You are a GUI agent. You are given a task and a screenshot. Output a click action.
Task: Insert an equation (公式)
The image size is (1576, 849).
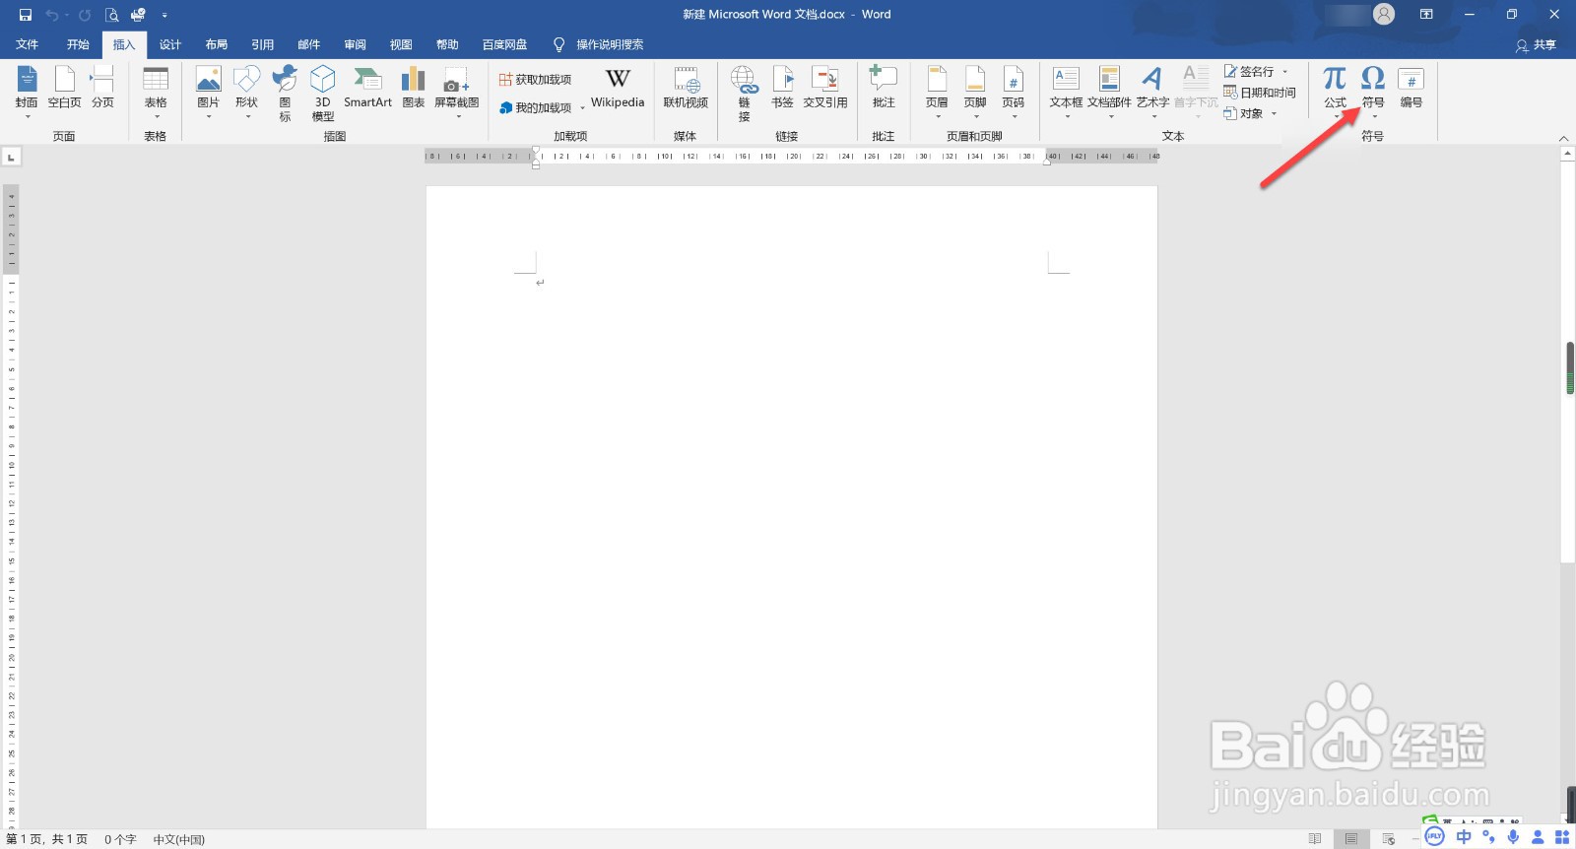coord(1335,91)
